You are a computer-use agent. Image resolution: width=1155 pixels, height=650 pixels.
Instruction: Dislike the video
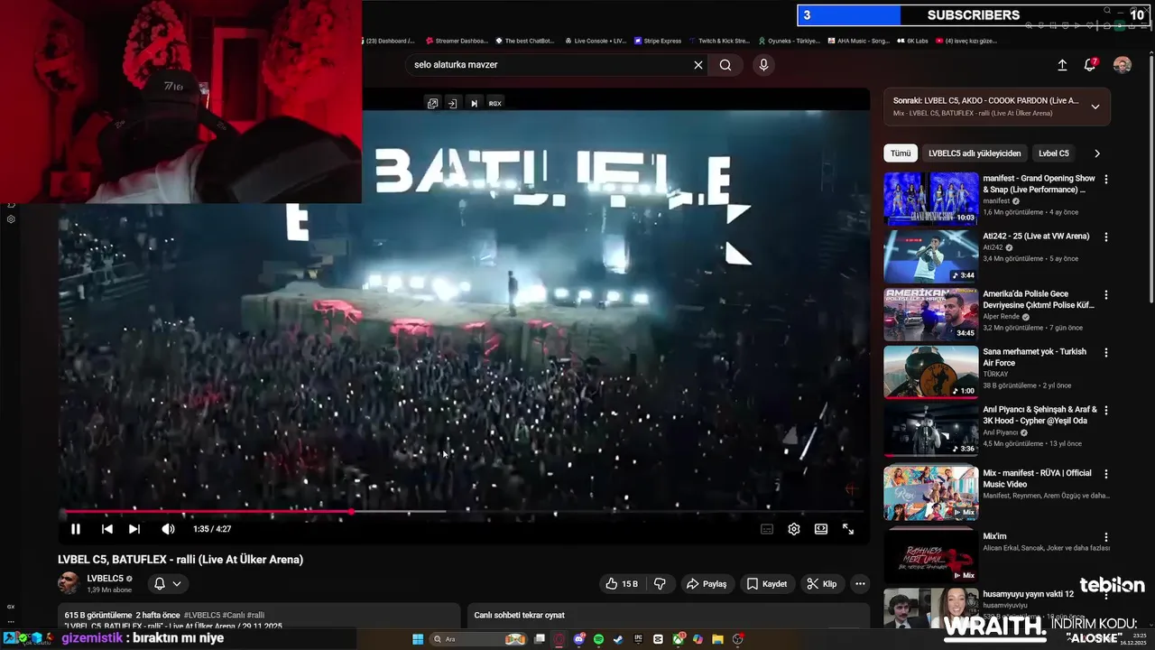coord(660,584)
